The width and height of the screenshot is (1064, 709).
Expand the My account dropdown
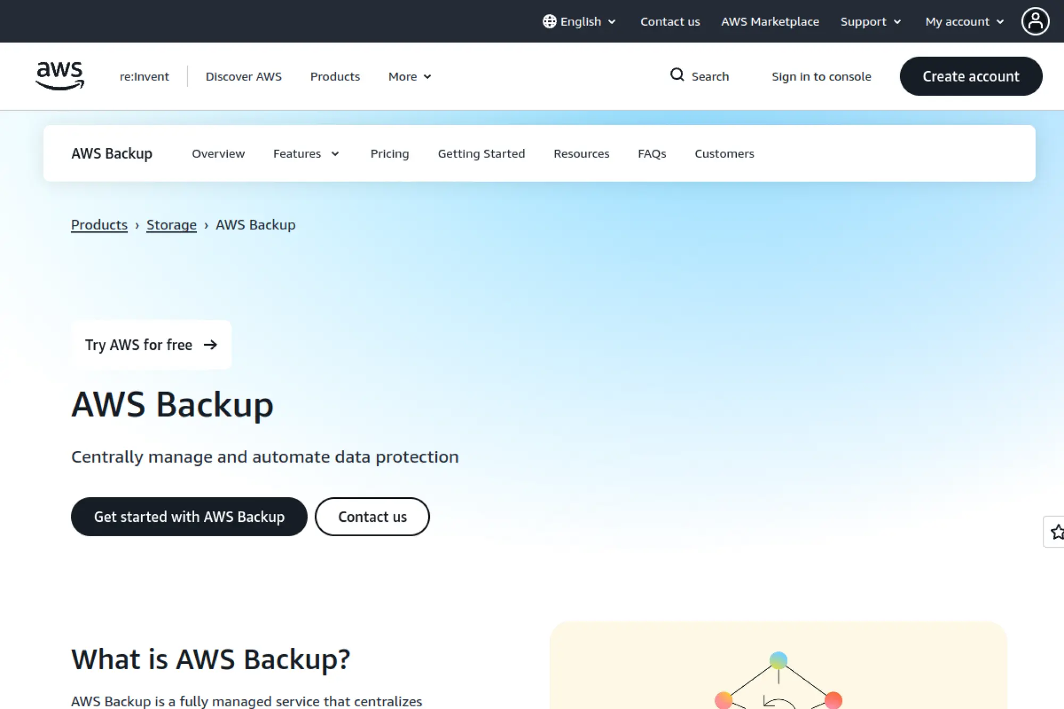pos(963,21)
